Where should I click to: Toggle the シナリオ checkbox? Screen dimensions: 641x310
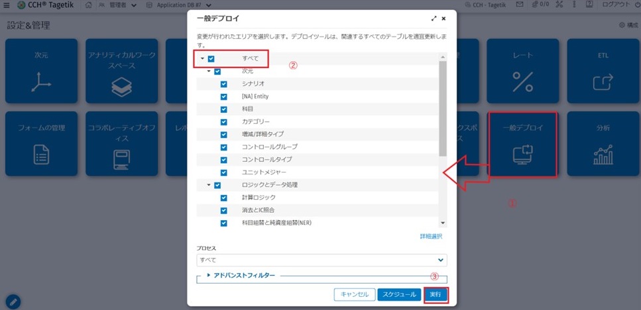[224, 84]
